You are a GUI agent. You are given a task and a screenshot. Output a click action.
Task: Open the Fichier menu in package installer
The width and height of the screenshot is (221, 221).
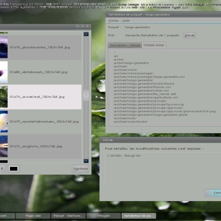114,20
